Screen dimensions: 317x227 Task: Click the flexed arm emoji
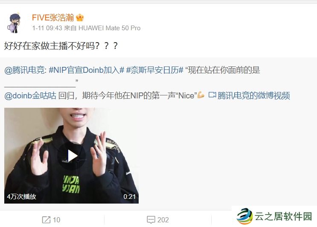[x=201, y=95]
